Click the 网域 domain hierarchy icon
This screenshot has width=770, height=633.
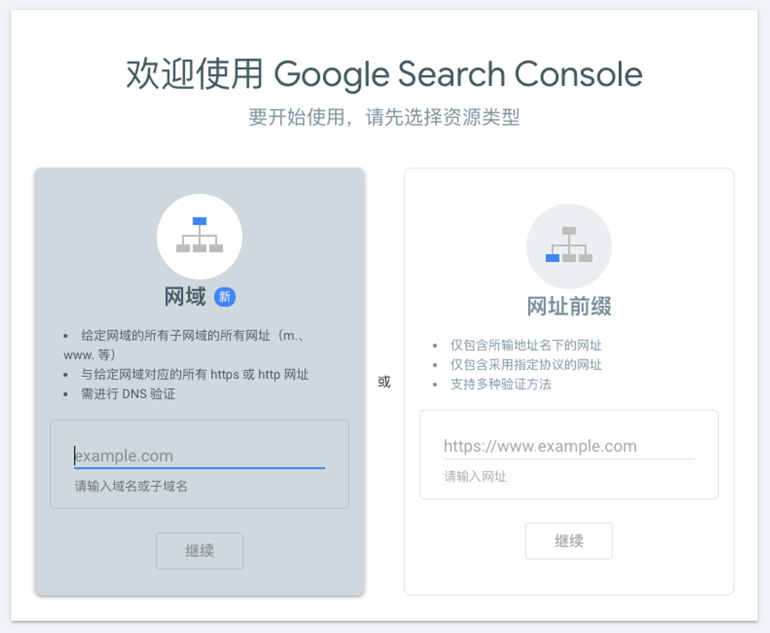[200, 236]
